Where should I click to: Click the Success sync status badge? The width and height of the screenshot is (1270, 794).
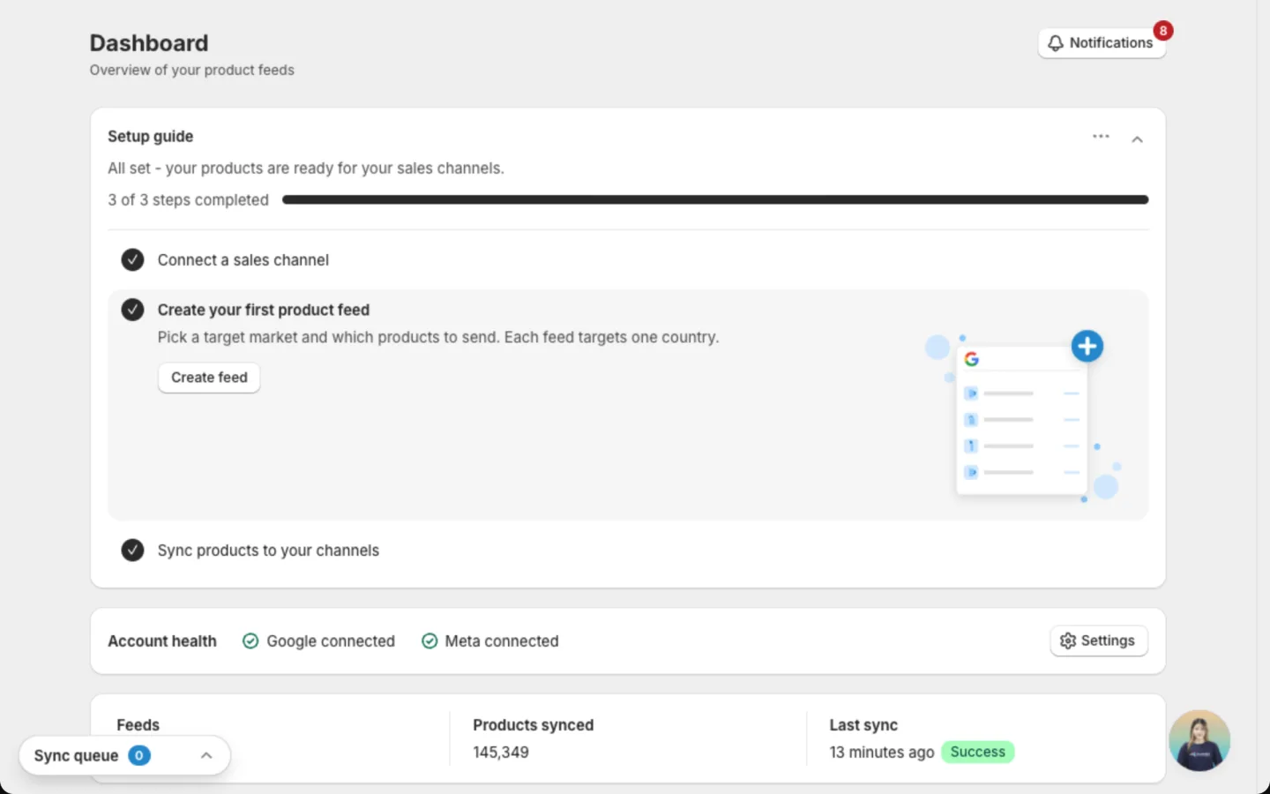click(x=977, y=752)
